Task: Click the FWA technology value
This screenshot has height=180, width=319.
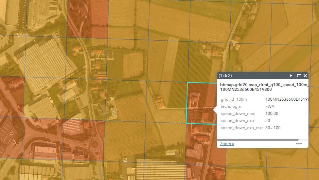Action: [x=270, y=106]
